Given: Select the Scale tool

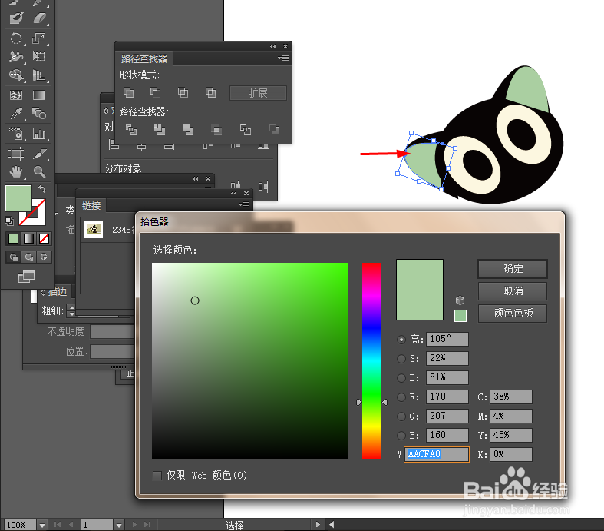Looking at the screenshot, I should click(x=39, y=38).
